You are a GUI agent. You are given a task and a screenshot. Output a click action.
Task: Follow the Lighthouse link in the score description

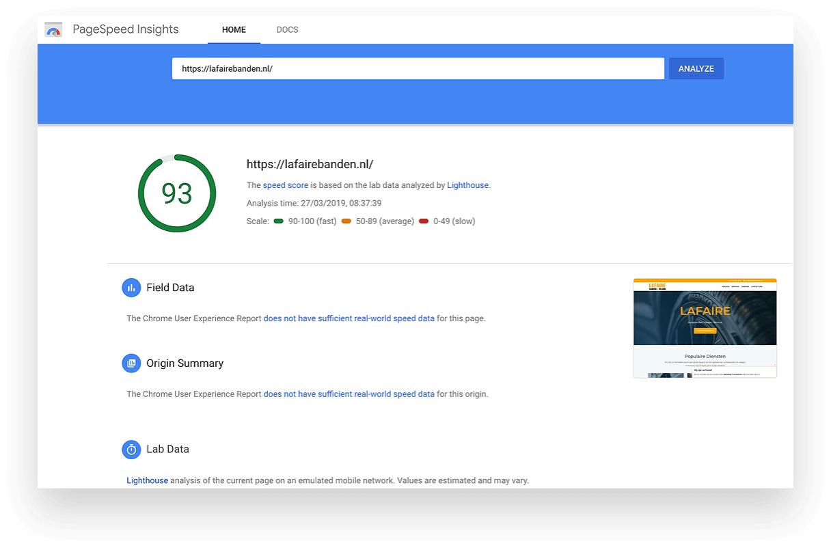pyautogui.click(x=467, y=185)
